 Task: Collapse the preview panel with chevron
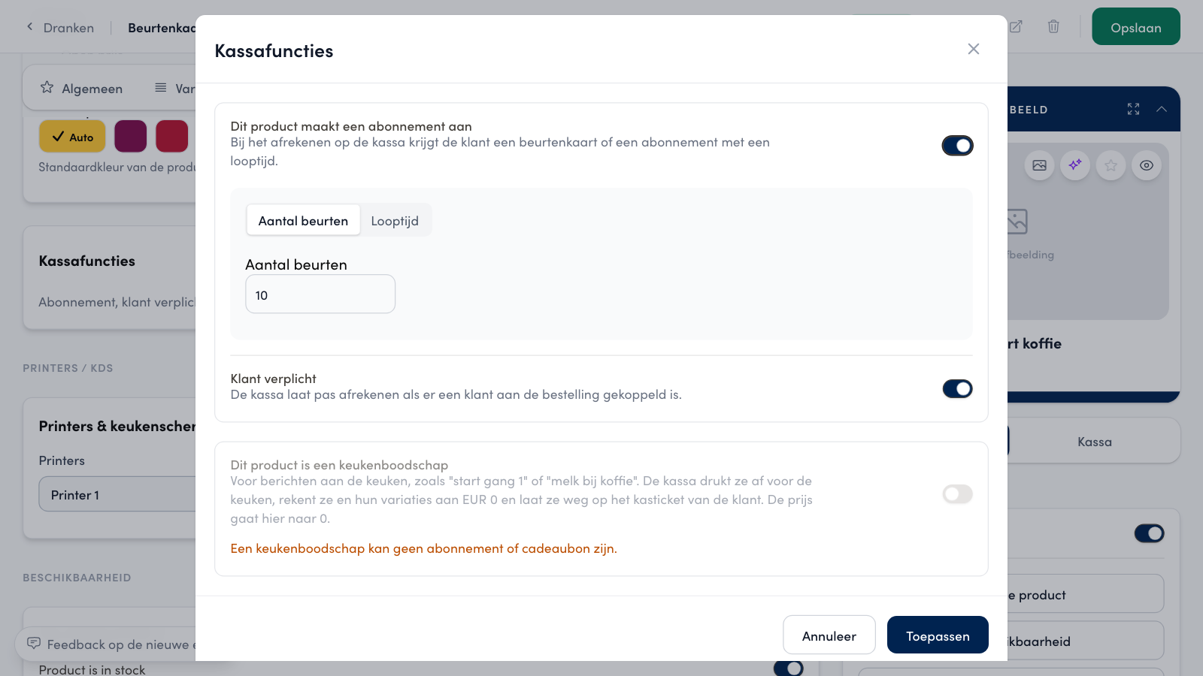(1162, 109)
